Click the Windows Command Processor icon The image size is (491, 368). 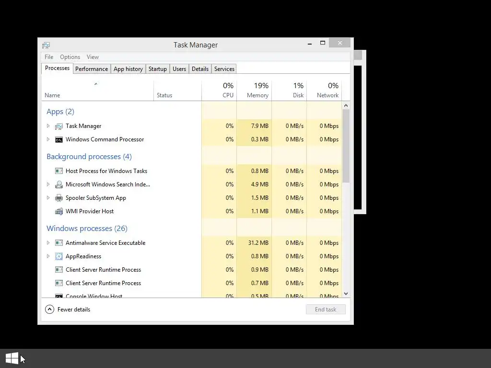(59, 139)
